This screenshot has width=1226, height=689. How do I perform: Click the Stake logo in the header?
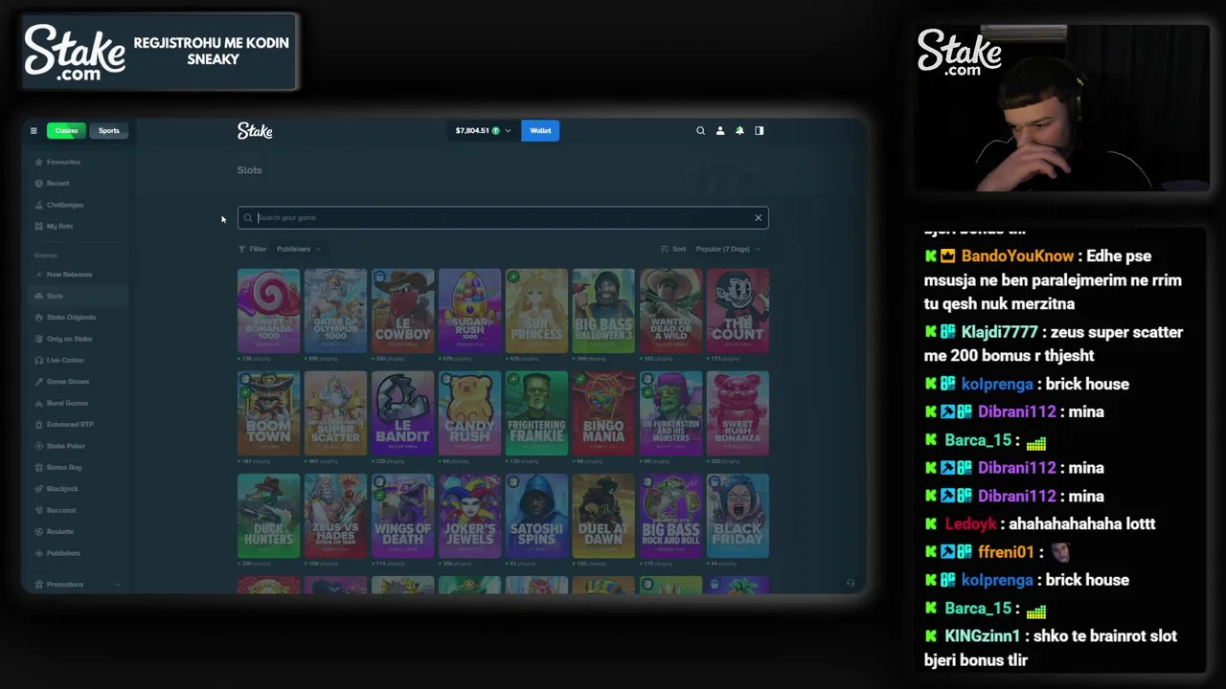coord(255,131)
